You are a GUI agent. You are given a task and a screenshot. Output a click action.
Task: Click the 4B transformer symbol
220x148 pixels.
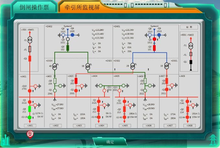coord(55,66)
